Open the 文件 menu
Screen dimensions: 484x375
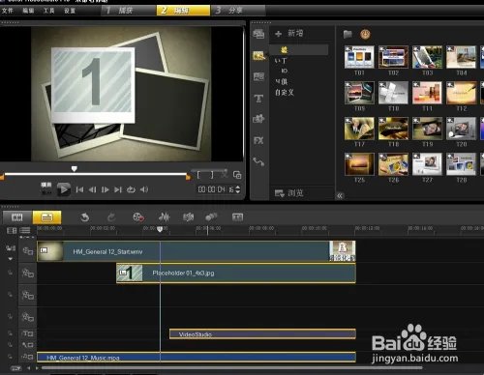pyautogui.click(x=7, y=11)
